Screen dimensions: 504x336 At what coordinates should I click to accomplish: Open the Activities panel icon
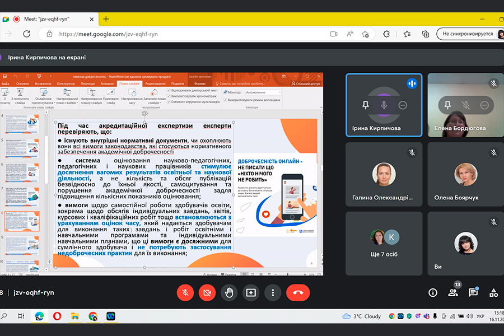tap(493, 292)
